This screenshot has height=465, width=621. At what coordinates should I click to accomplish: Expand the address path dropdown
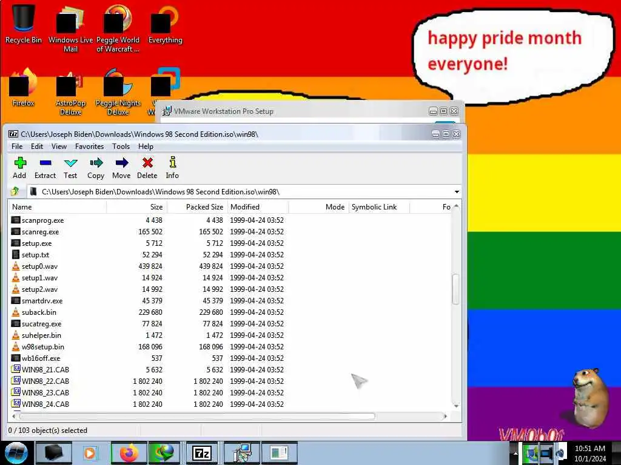457,192
